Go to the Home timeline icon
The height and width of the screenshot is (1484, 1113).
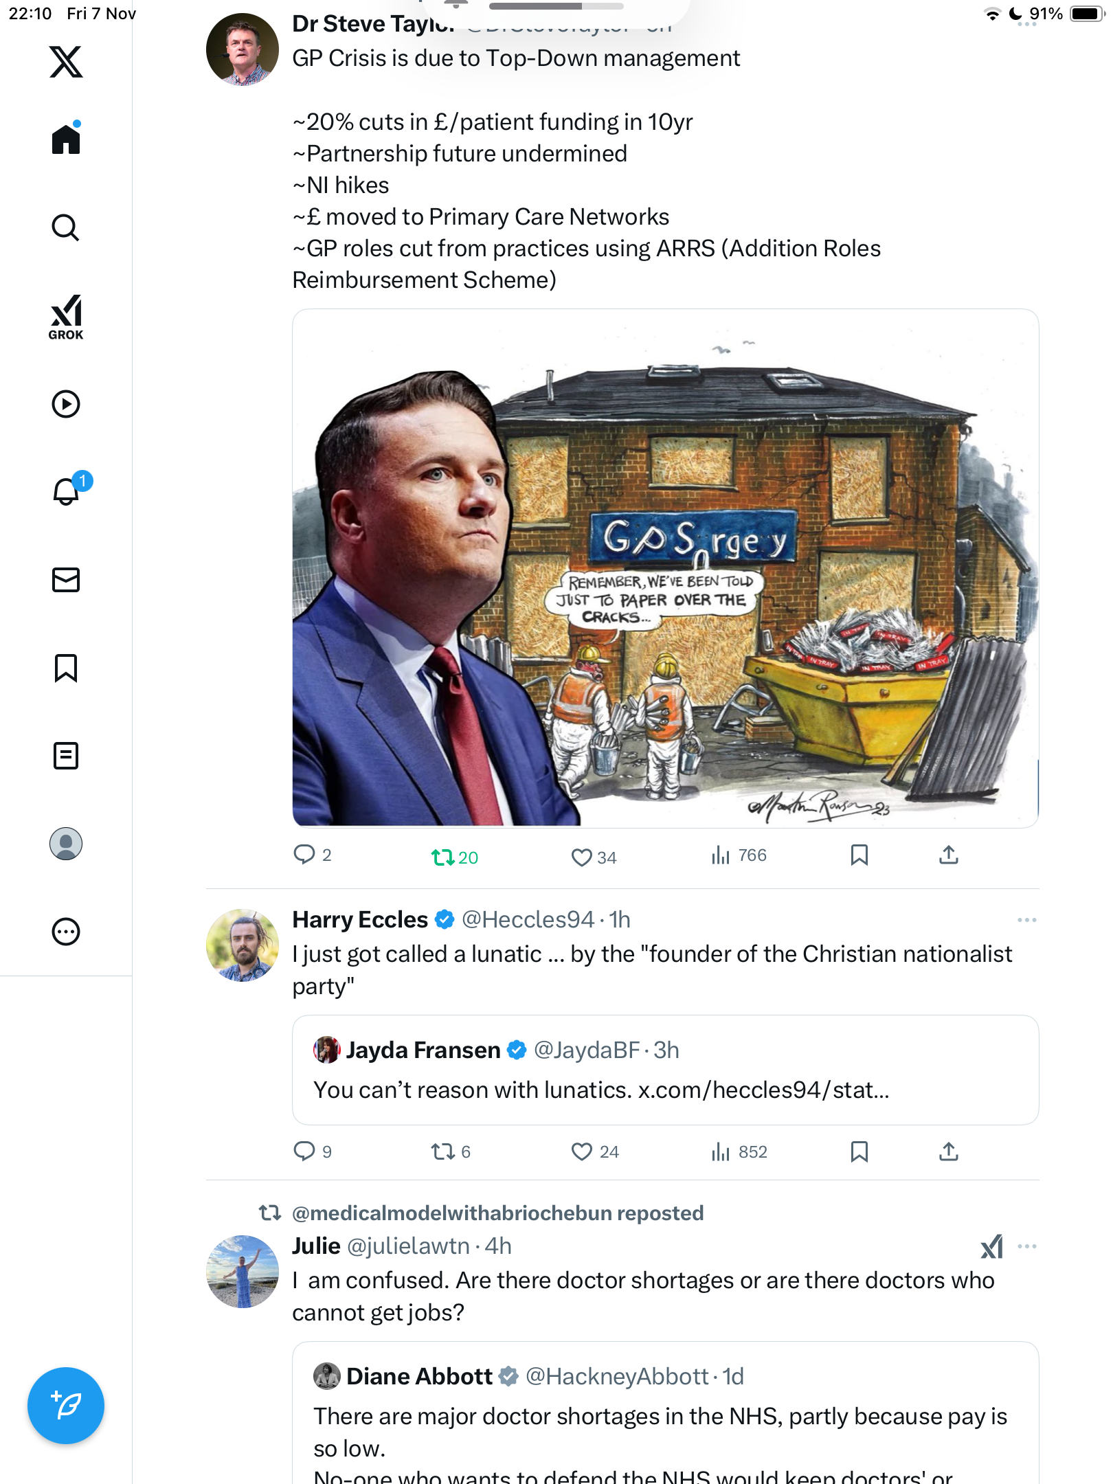pos(66,139)
